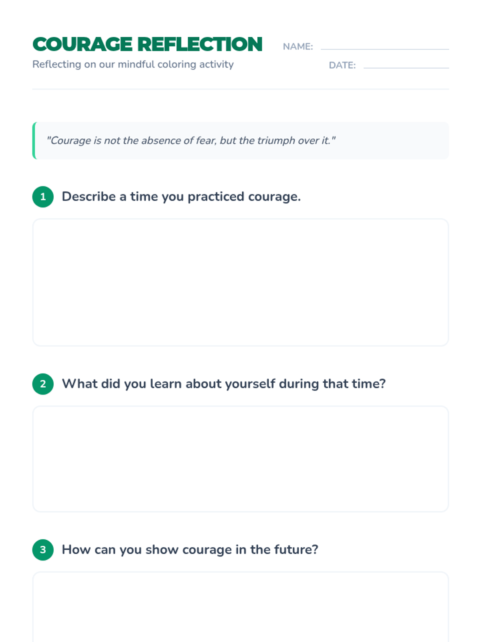Click the NAME: label
Viewport: 481px width, 642px height.
click(x=298, y=47)
